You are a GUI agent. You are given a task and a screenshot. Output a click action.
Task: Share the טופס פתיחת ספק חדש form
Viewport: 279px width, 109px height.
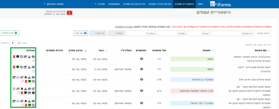click(25, 67)
